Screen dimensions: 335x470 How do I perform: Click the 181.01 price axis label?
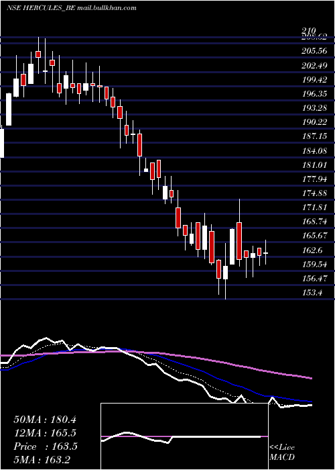314,165
